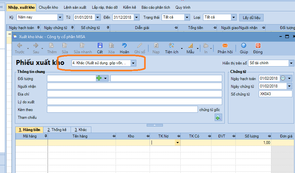Click the Mẫu template icon
Image resolution: width=295 pixels, height=173 pixels.
point(190,46)
